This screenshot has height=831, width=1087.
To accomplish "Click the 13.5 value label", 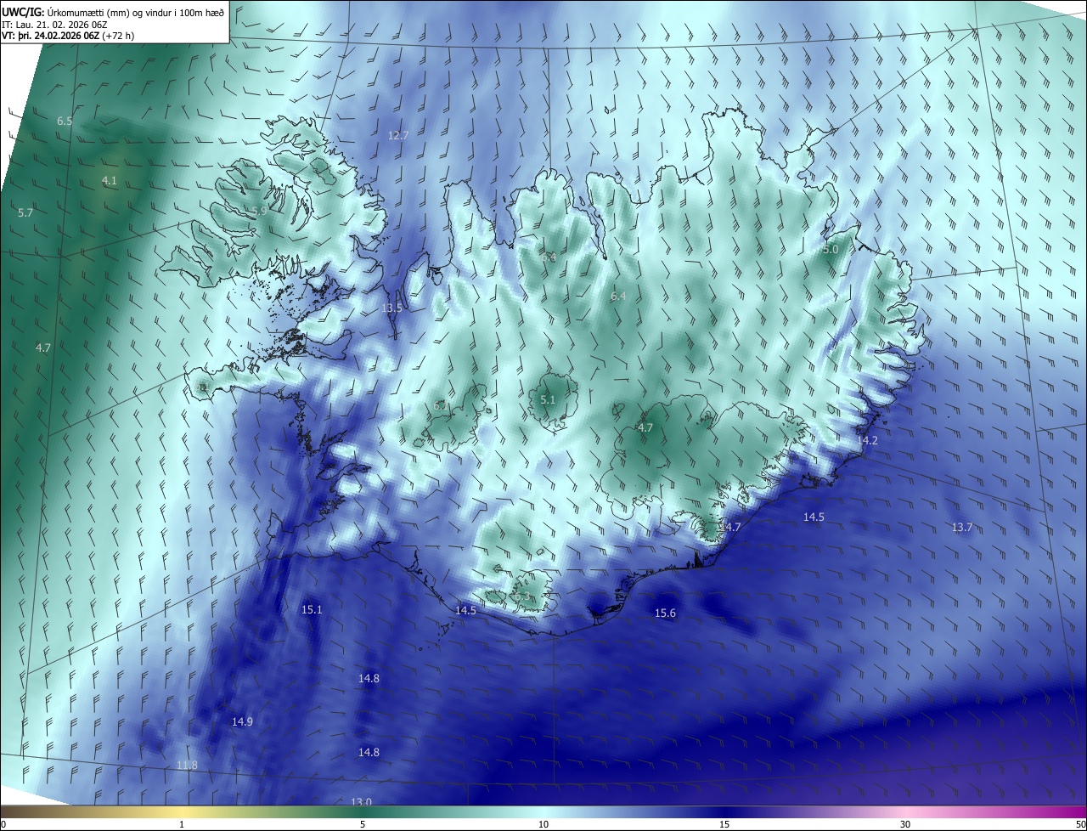I will click(392, 308).
